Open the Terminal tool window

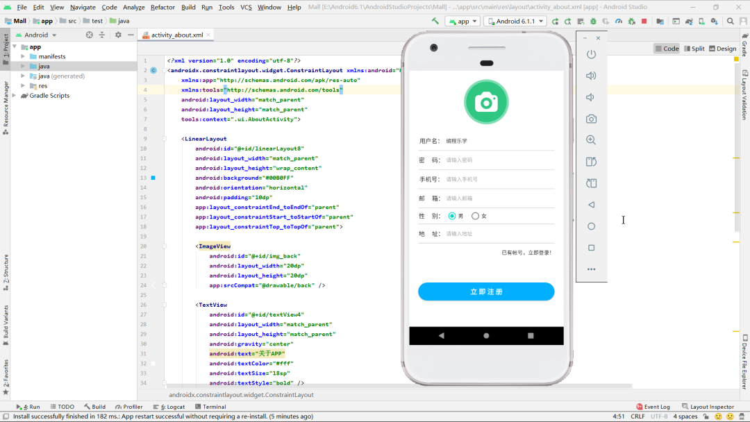tap(210, 407)
